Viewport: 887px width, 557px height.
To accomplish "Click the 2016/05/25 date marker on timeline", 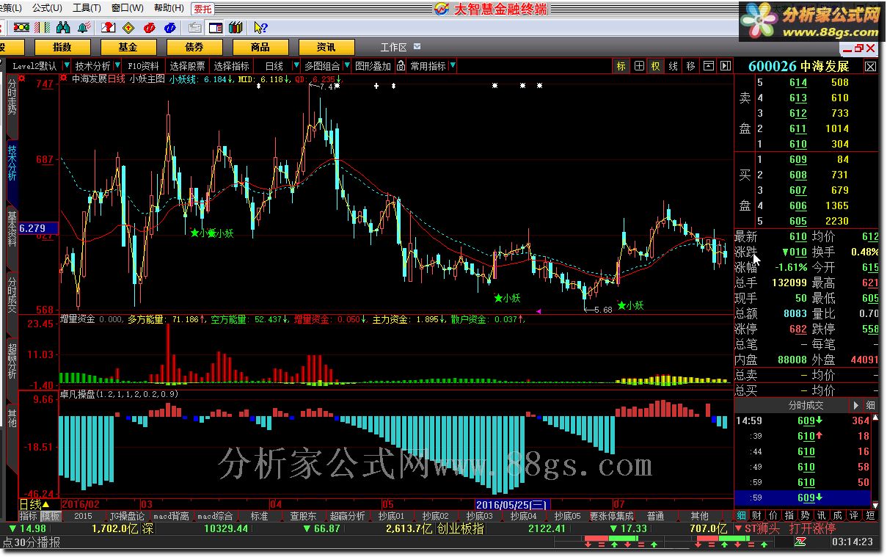I will coord(511,505).
